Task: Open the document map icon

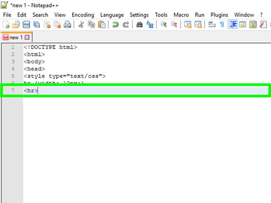Action: point(253,25)
